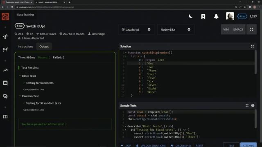Open the Kumite sparring sidebar icon
The image size is (262, 147).
5,49
